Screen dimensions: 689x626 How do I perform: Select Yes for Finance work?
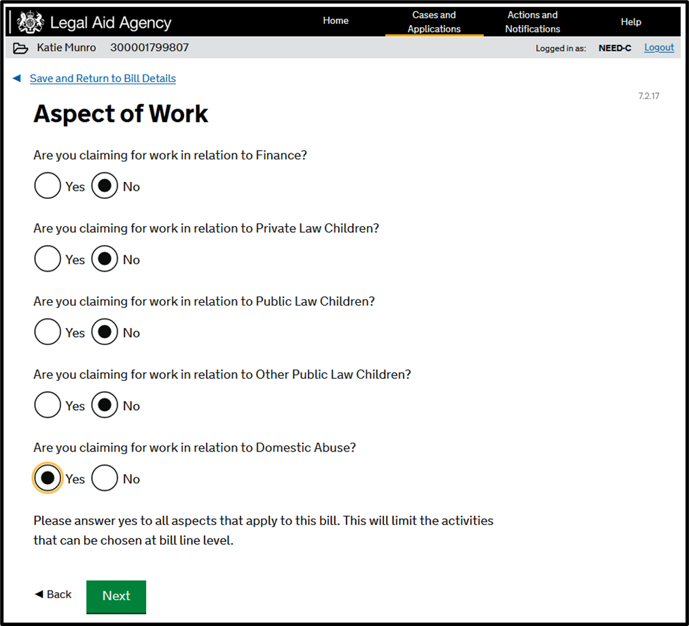pos(48,186)
